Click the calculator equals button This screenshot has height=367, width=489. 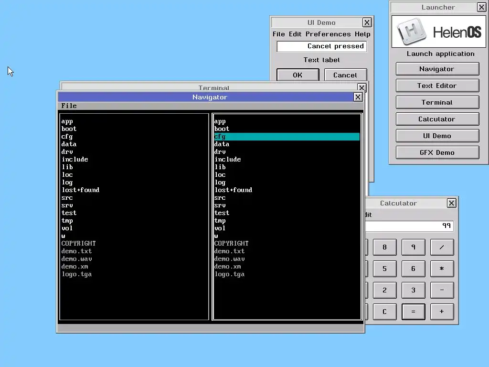click(413, 312)
